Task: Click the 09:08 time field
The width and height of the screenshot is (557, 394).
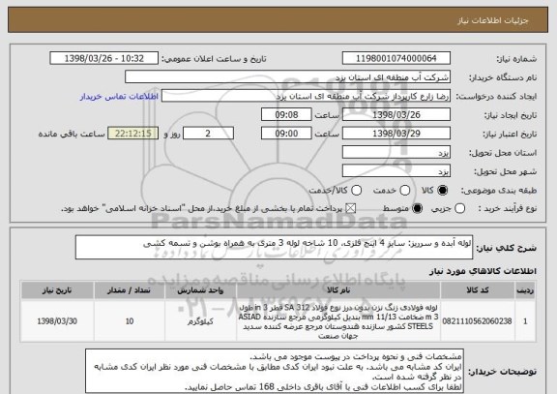Action: (x=286, y=115)
